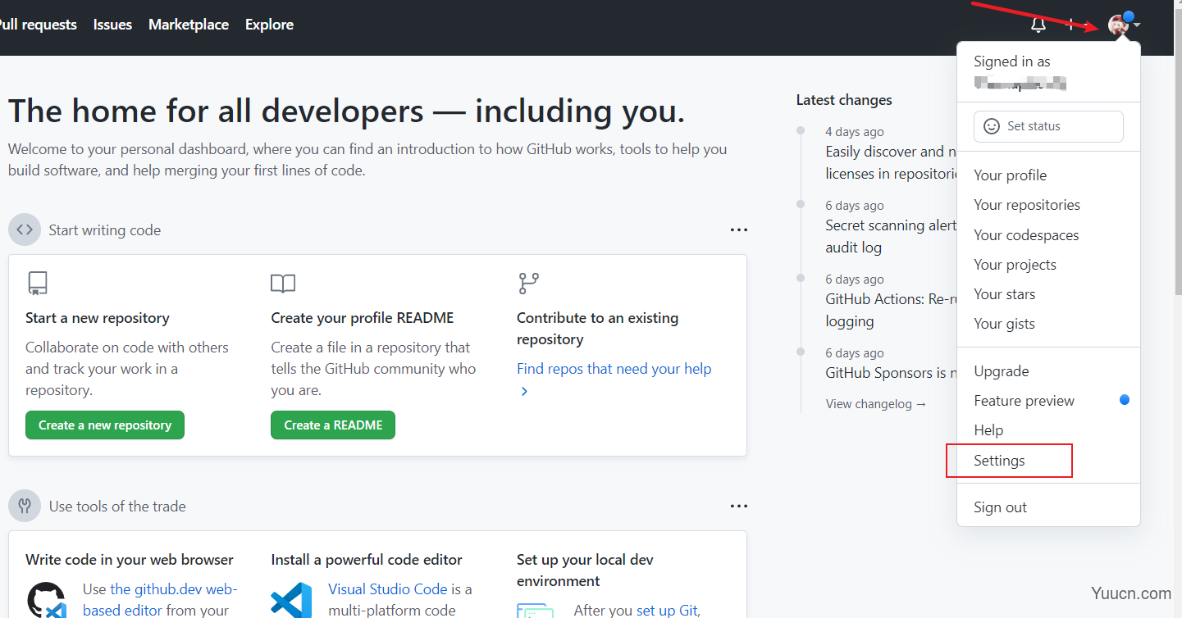
Task: Click the Install a powerful code editor heading
Action: click(x=367, y=560)
